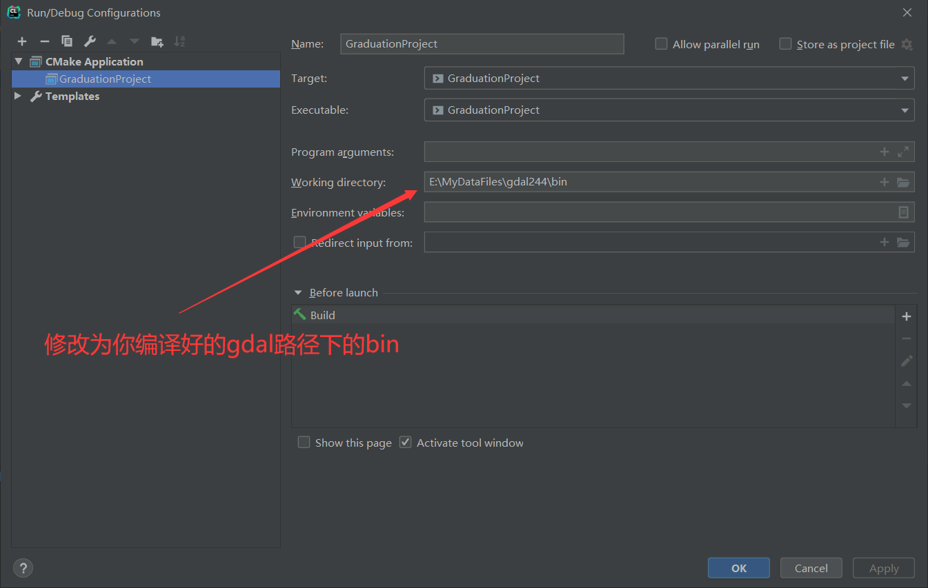Remove the selected Before launch task
Image resolution: width=928 pixels, height=588 pixels.
tap(907, 338)
